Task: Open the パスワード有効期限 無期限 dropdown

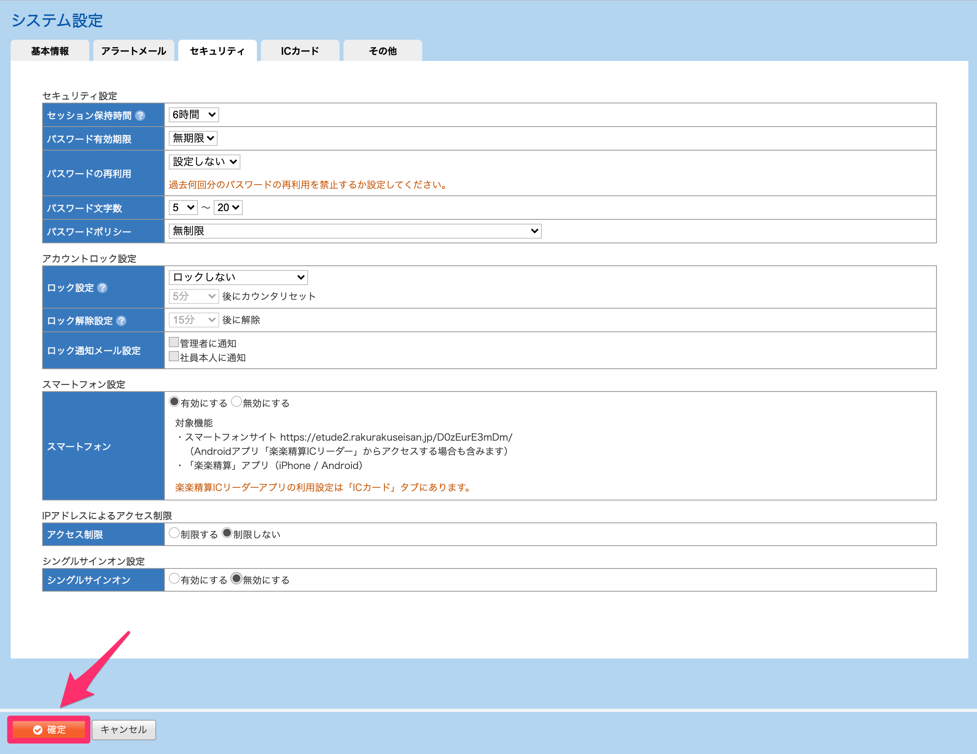Action: tap(193, 138)
